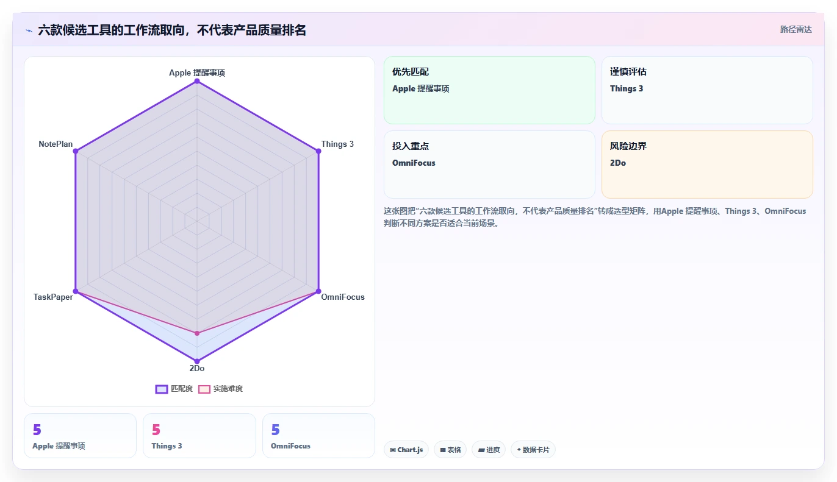Click Things 3 inside the 谨慎评估 card
The height and width of the screenshot is (482, 837).
point(627,88)
